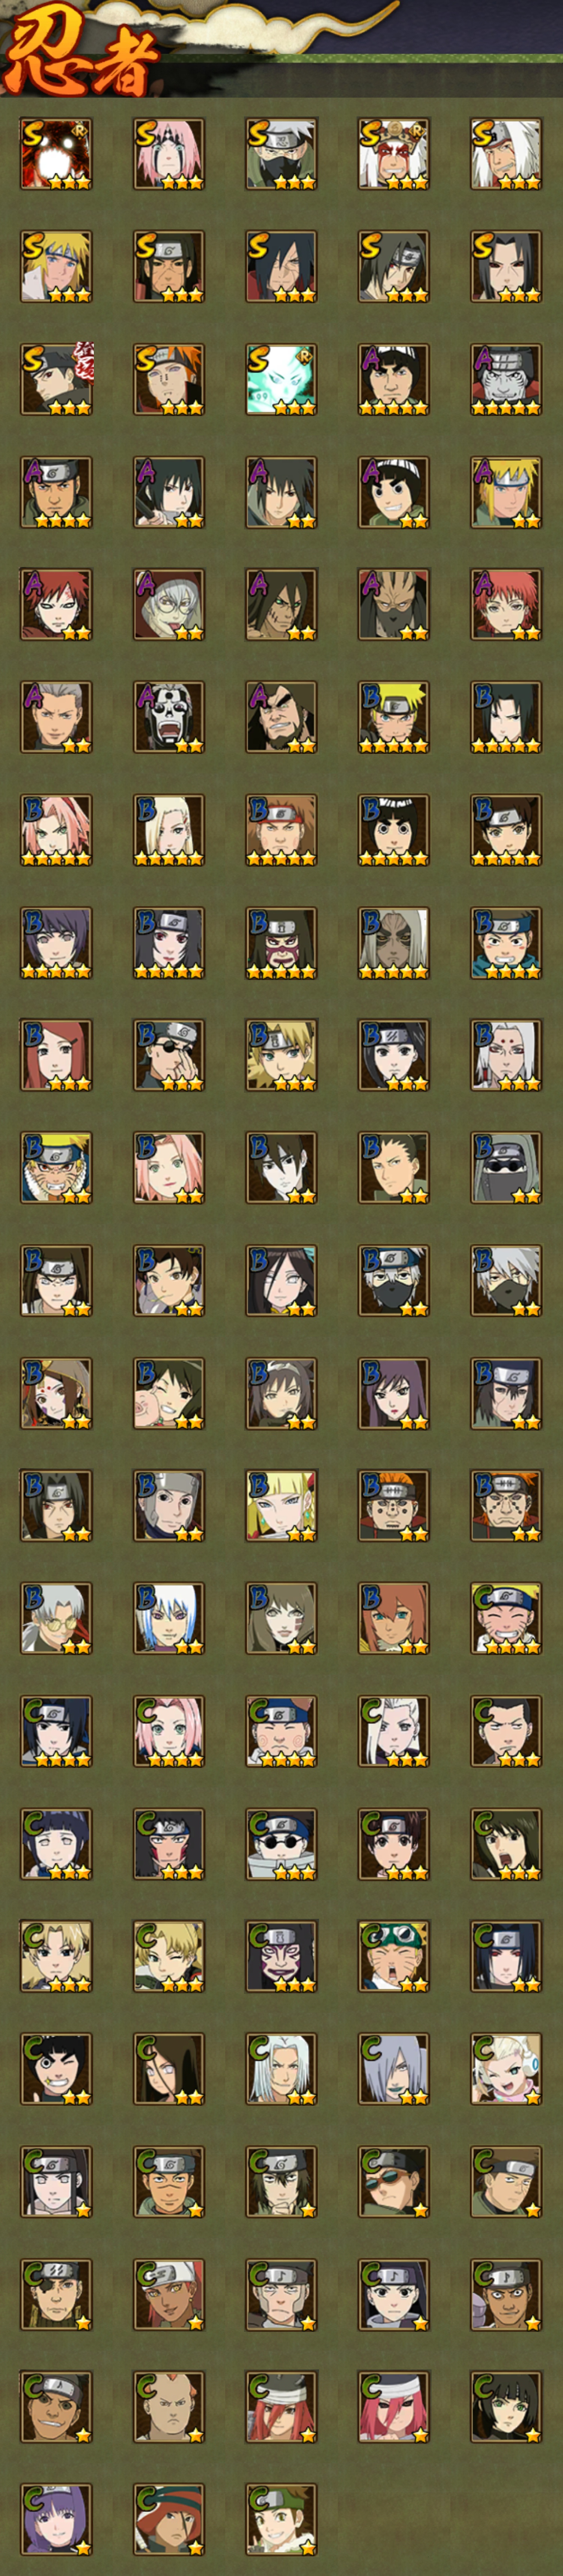Pick the cyan glowing S-rank ninja portrait
563x2576 pixels.
coord(281,379)
